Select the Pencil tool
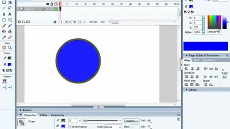The image size is (230, 129). (x=4, y=25)
